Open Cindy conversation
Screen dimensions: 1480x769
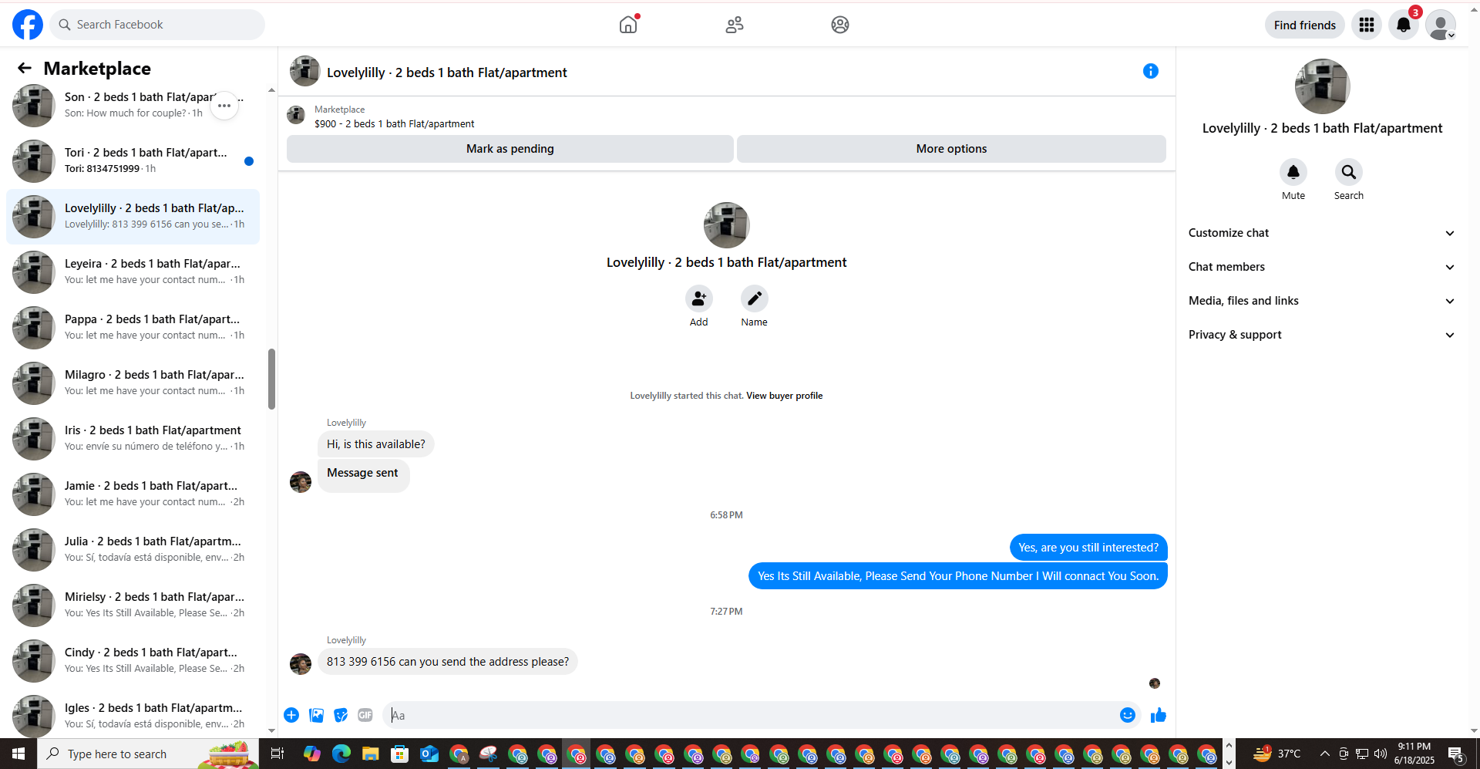(x=133, y=661)
